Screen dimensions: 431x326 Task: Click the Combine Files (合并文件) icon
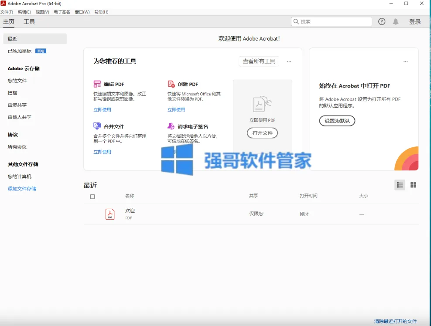coord(97,126)
